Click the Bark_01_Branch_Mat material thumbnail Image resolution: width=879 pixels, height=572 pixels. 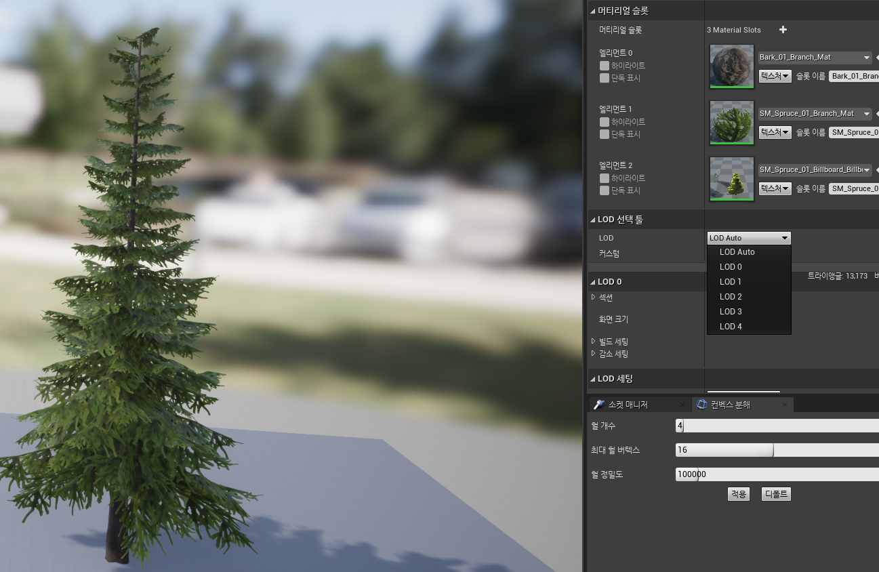732,66
